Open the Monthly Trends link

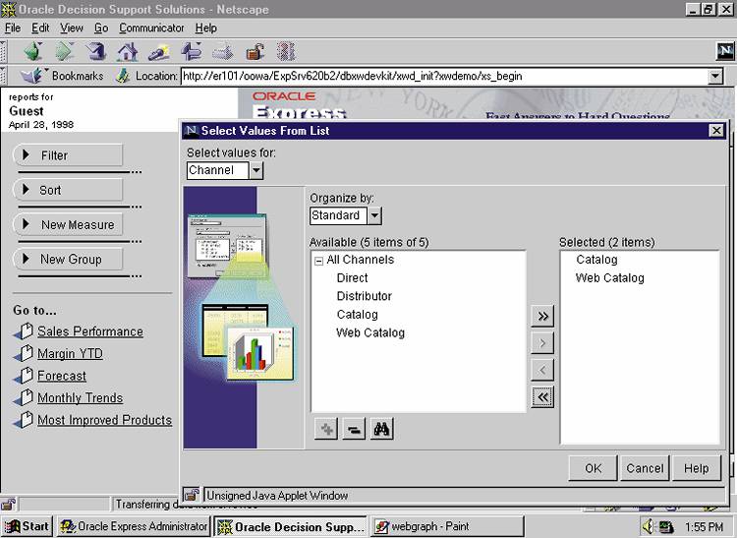point(80,398)
